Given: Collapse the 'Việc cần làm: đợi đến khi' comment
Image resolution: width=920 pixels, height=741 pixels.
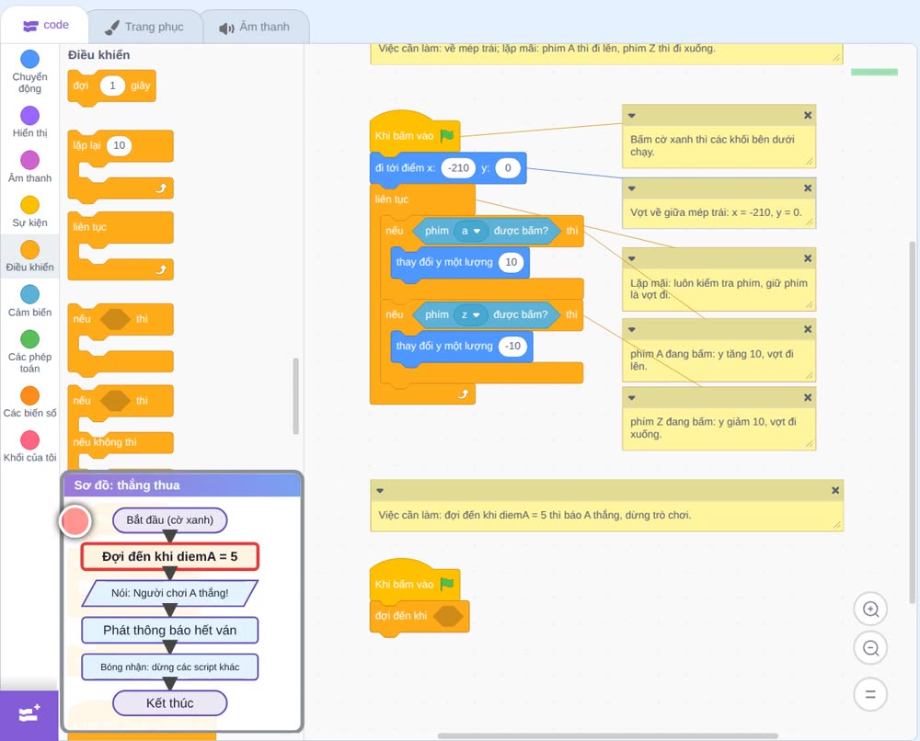Looking at the screenshot, I should (380, 491).
